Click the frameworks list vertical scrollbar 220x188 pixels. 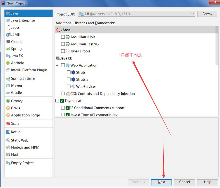217,46
